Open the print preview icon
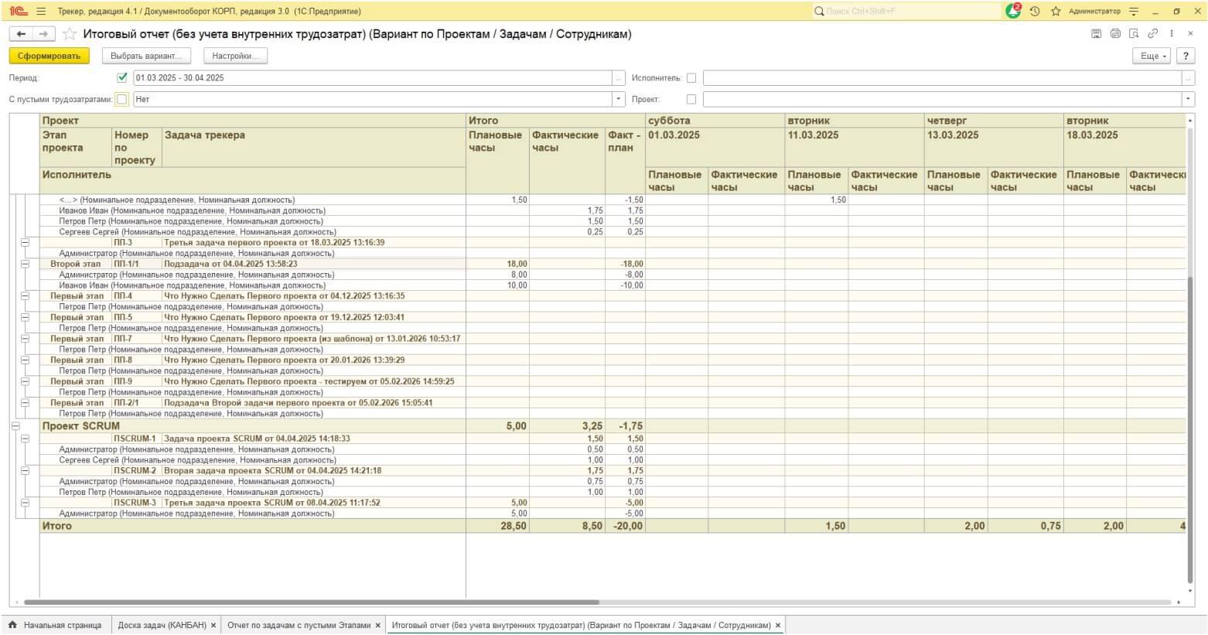The height and width of the screenshot is (635, 1208). tap(1134, 34)
